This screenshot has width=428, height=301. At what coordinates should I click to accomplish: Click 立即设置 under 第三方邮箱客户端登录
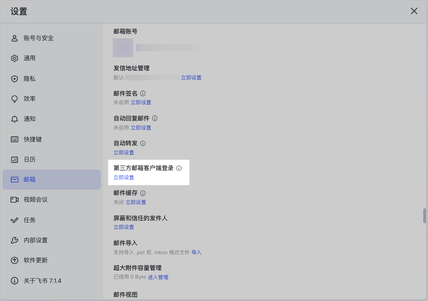[124, 177]
